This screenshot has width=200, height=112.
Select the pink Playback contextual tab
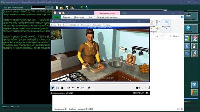click(107, 13)
